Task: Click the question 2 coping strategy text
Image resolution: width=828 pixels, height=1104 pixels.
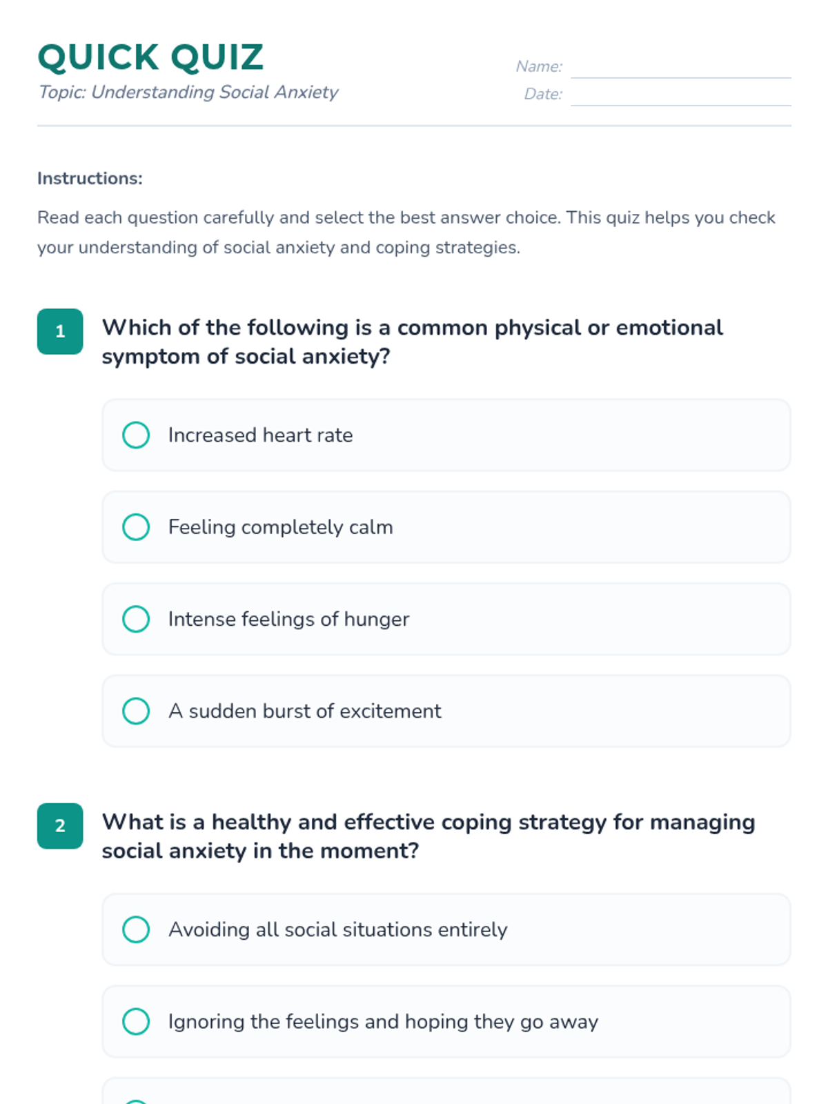Action: (x=428, y=836)
